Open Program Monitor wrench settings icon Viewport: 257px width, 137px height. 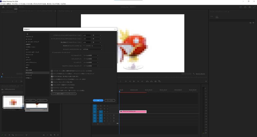pos(194,74)
